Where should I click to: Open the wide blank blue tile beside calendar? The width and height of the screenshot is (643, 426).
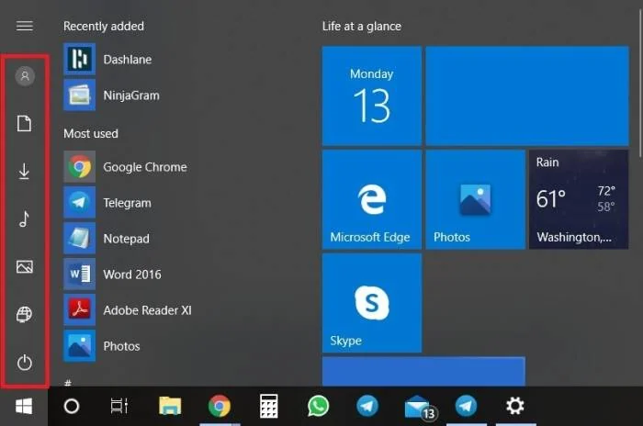click(x=527, y=95)
